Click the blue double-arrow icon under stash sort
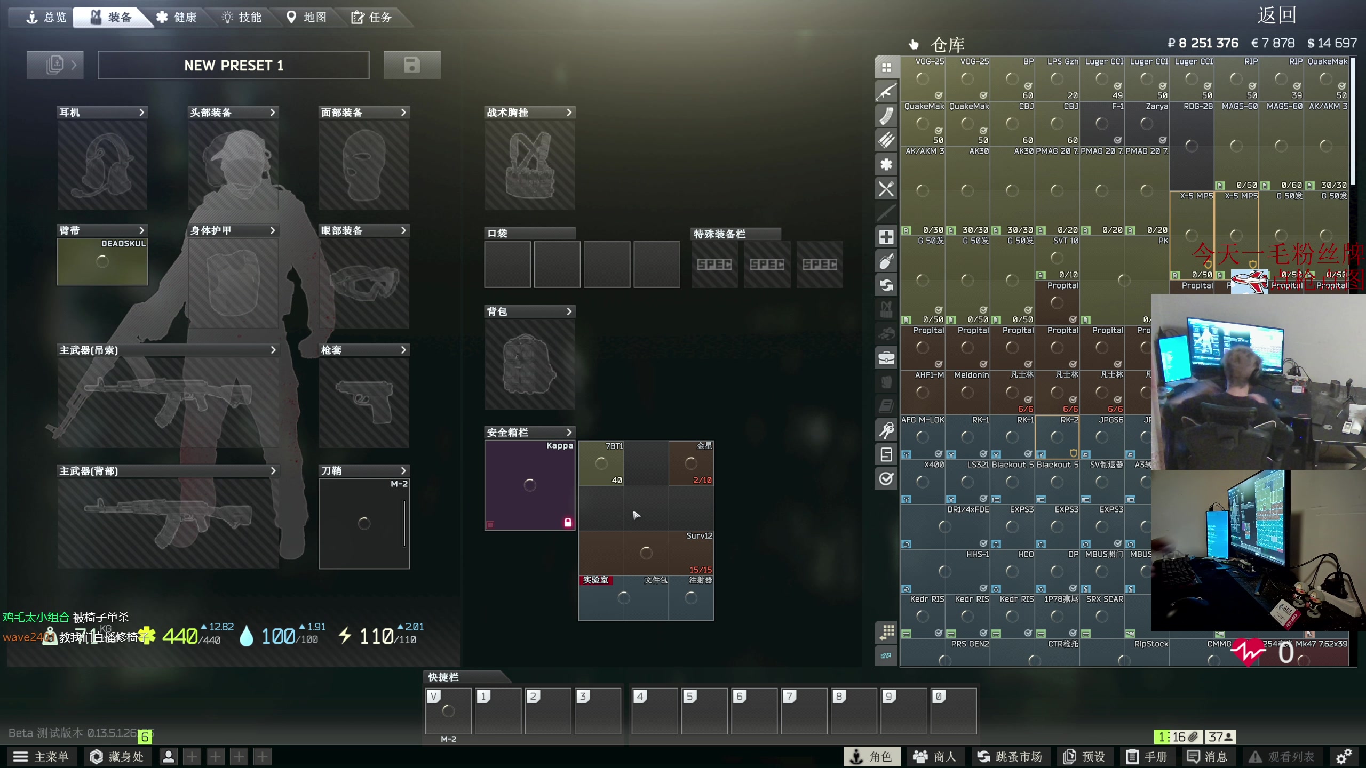 886,655
